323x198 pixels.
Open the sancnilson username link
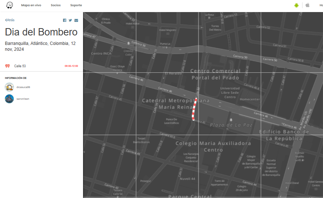(23, 99)
